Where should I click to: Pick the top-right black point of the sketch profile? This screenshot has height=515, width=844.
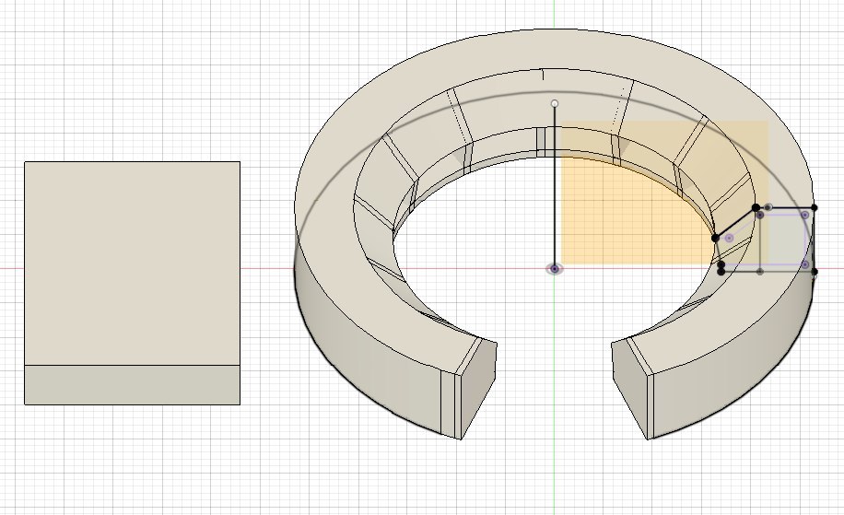coord(814,207)
